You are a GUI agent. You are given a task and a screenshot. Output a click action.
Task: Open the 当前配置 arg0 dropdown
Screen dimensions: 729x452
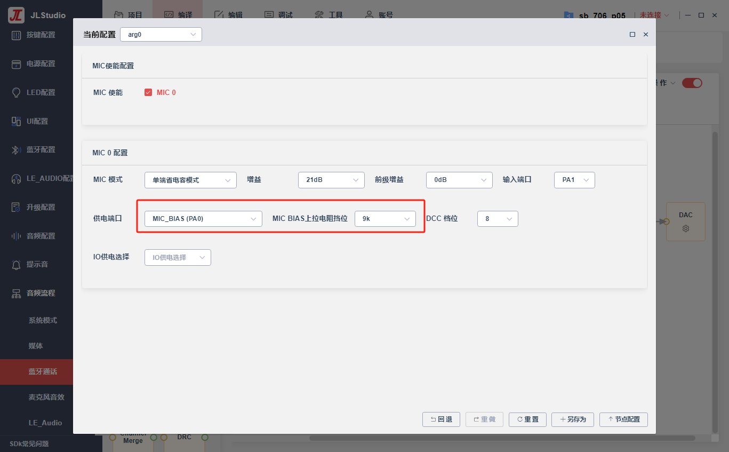pos(161,35)
